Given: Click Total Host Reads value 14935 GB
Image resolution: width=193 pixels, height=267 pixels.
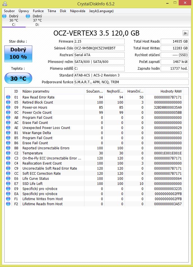Looking at the screenshot, I should 175,41.
